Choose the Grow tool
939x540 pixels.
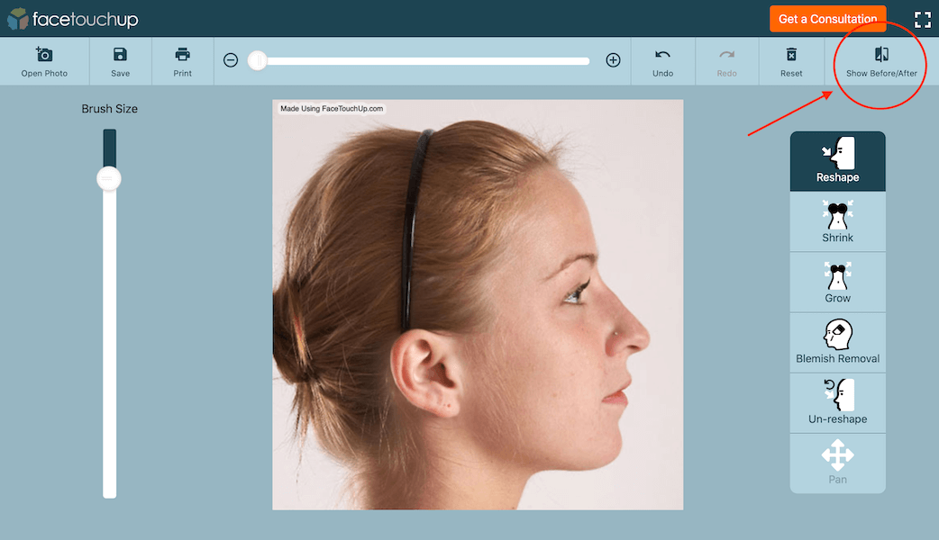tap(838, 283)
